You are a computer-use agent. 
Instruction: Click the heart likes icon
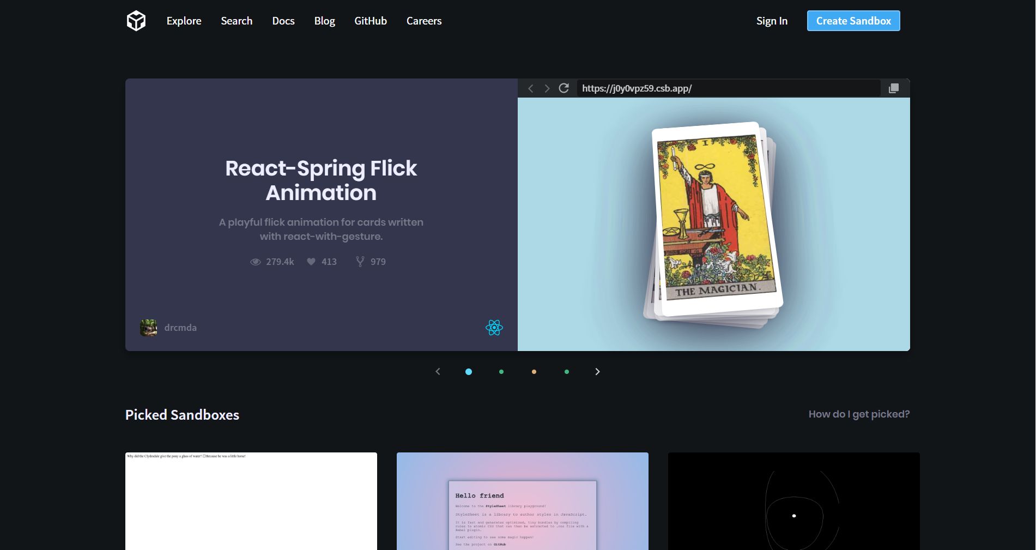pos(311,262)
